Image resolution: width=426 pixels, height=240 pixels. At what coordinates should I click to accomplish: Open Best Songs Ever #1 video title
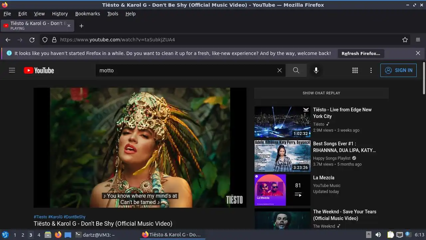pyautogui.click(x=344, y=147)
